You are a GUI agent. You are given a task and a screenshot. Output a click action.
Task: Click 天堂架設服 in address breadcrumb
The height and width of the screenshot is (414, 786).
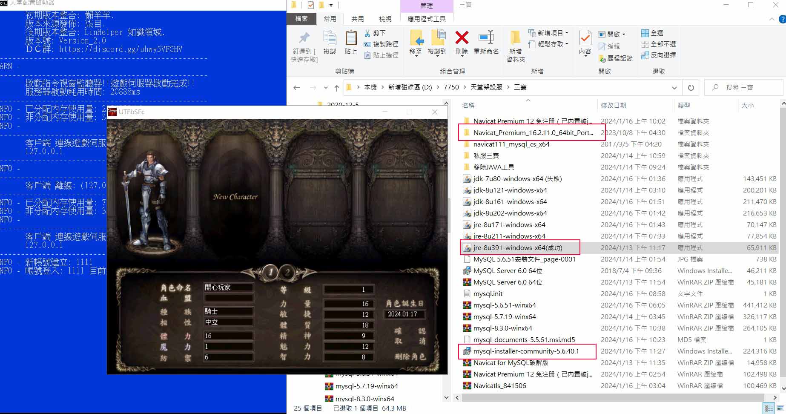tap(486, 87)
